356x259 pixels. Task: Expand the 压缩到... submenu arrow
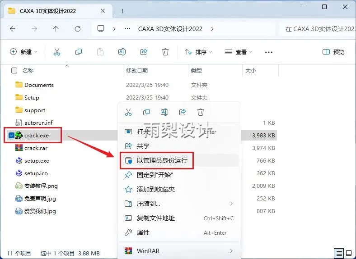point(231,204)
